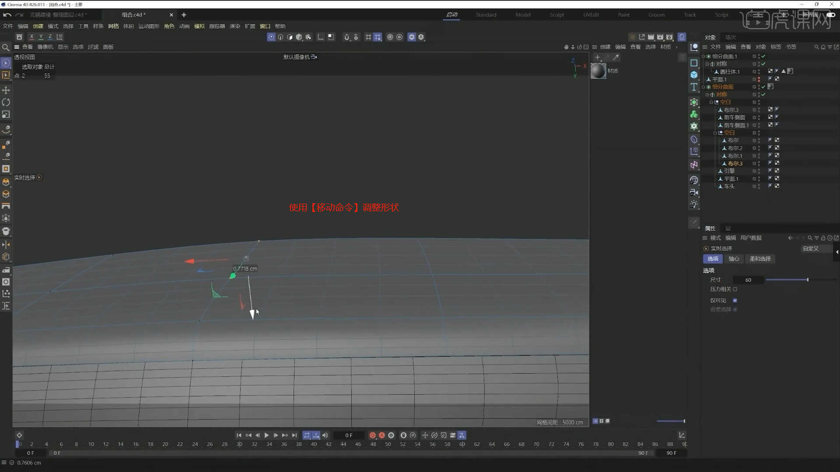Screen dimensions: 840x472
Task: Select the Move tool in left toolbar
Action: (6, 90)
